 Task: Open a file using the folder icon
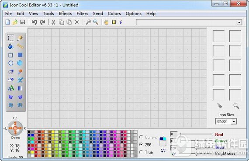15,22
